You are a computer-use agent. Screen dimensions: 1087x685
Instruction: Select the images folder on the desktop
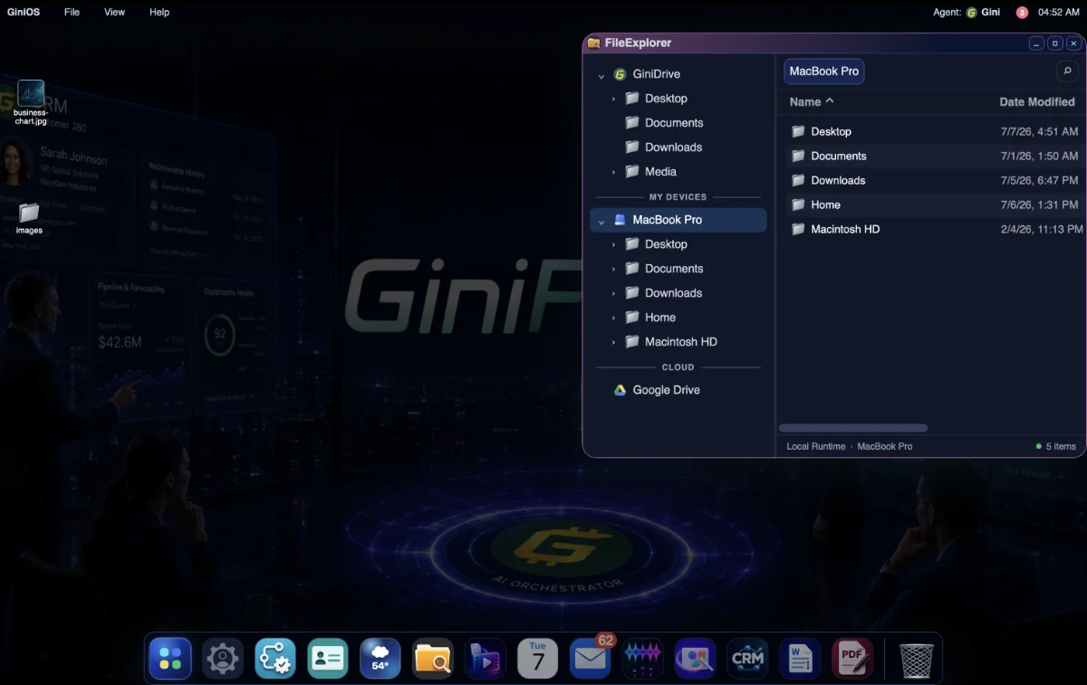coord(29,218)
